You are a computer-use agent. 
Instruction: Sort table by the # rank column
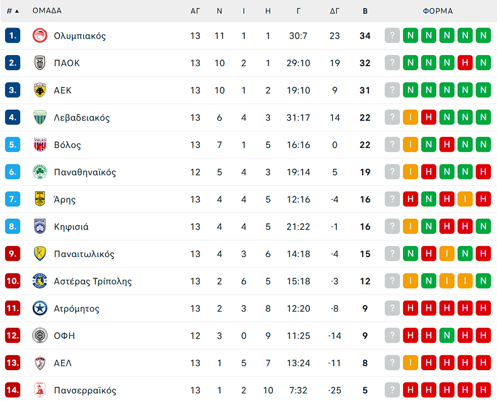pos(12,11)
